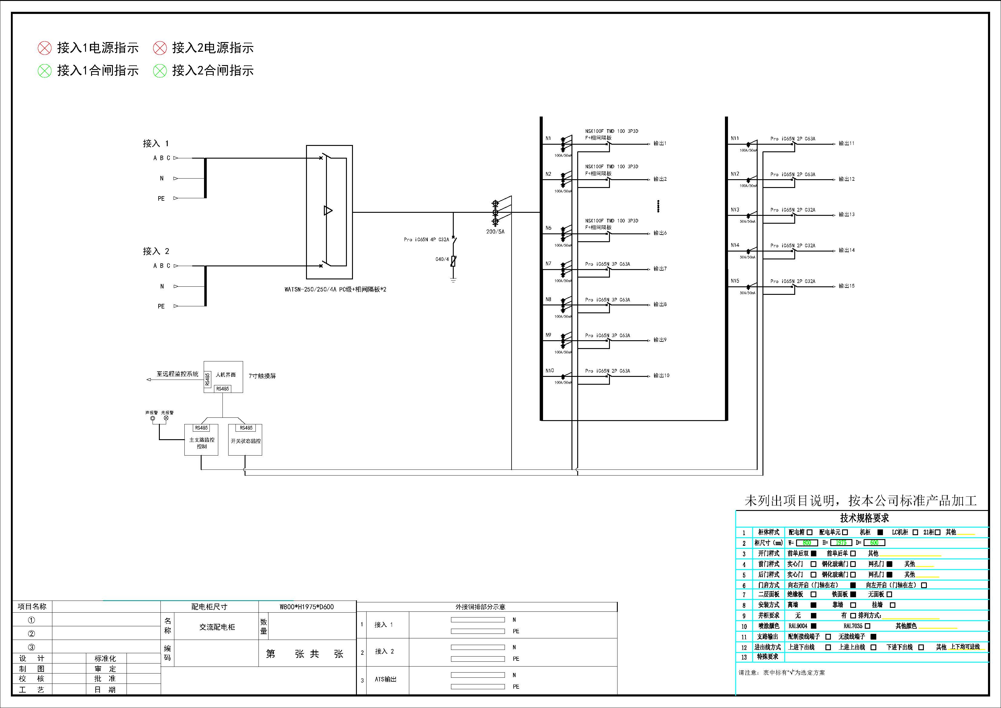Click the 光报警 lamp symbol
1001x708 pixels.
[x=166, y=418]
